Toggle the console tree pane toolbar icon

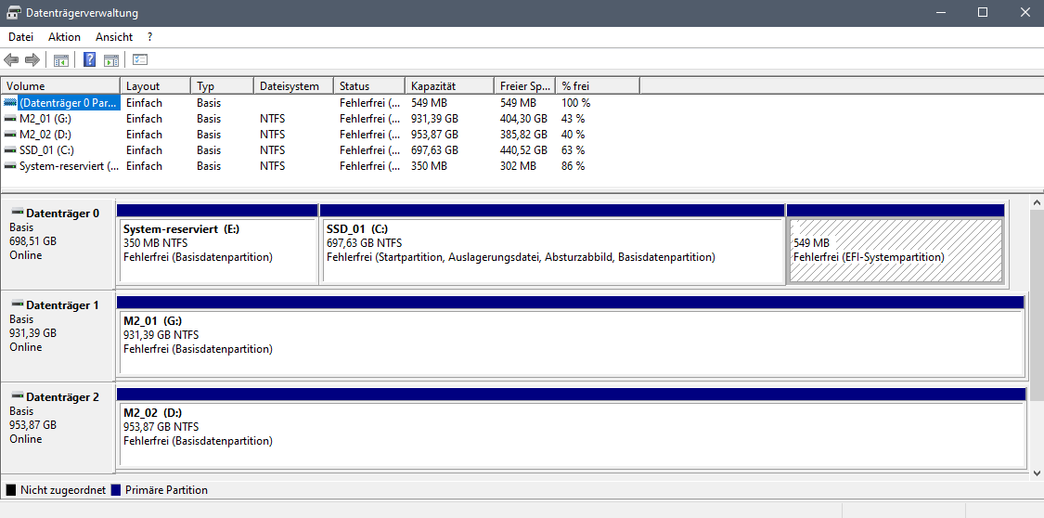(x=61, y=60)
